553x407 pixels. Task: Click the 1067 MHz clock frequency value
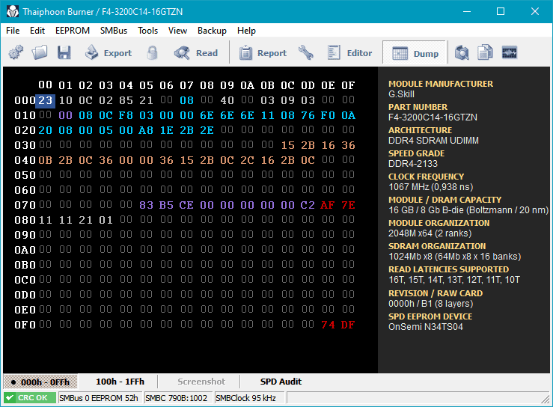click(430, 187)
